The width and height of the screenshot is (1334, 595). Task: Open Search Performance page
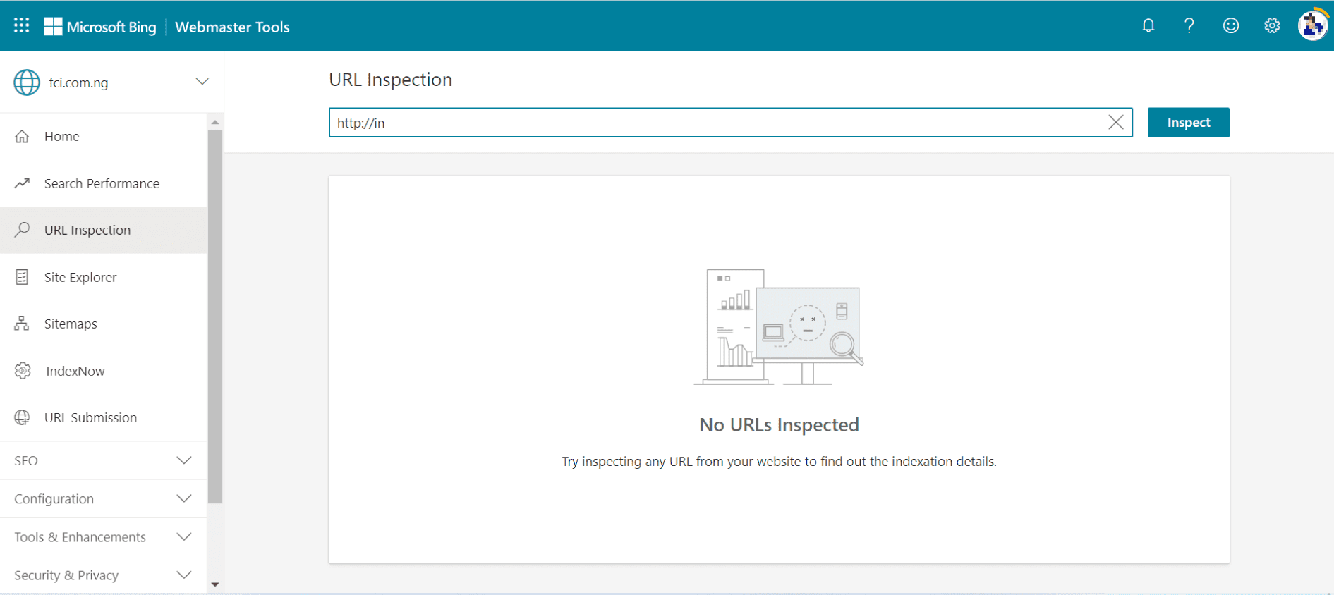[102, 184]
